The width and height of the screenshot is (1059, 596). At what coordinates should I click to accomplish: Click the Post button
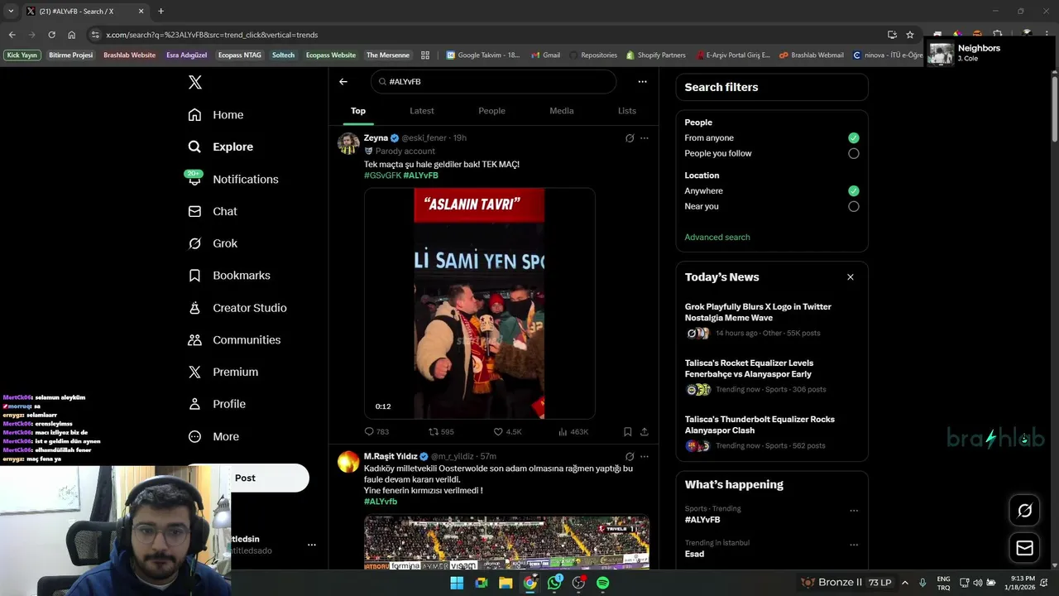pyautogui.click(x=246, y=478)
